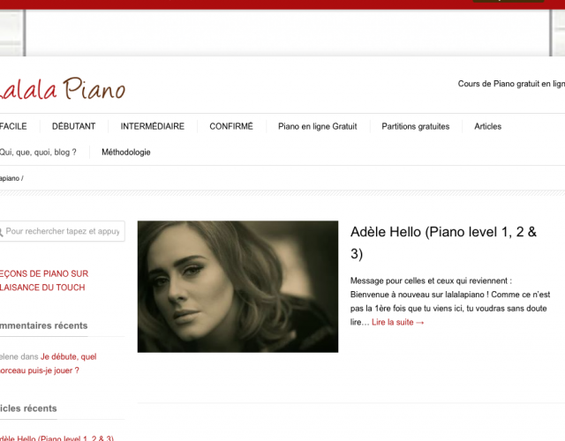
Task: Open the Adèle Hello article thumbnail
Action: coord(237,287)
